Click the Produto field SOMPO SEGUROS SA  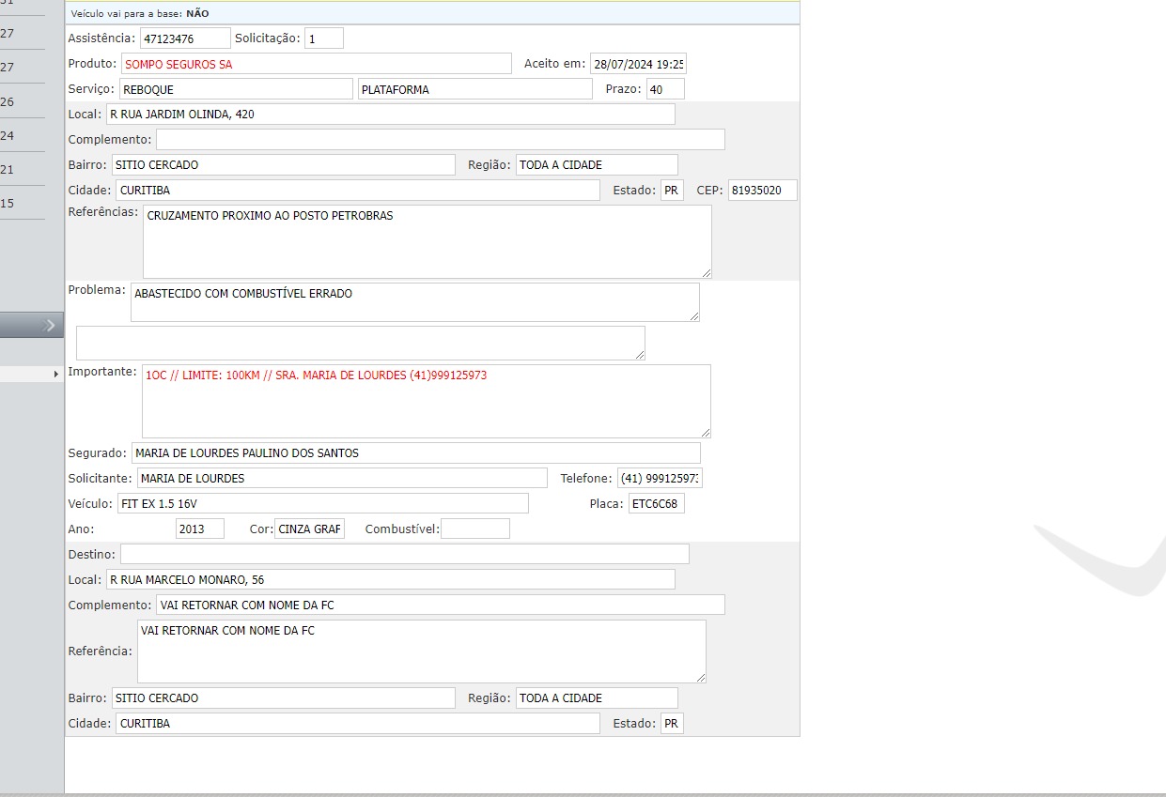point(316,64)
